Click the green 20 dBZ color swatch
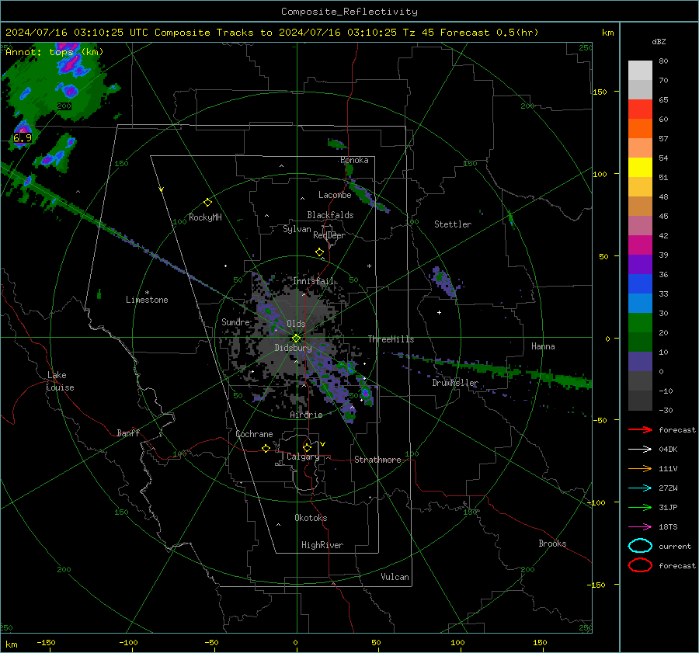699x653 pixels. (640, 322)
